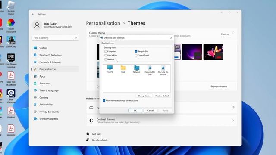Image resolution: width=276 pixels, height=155 pixels.
Task: Click the Change Icon button
Action: [144, 96]
